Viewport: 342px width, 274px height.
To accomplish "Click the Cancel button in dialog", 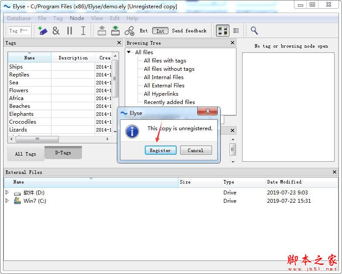I will point(196,150).
